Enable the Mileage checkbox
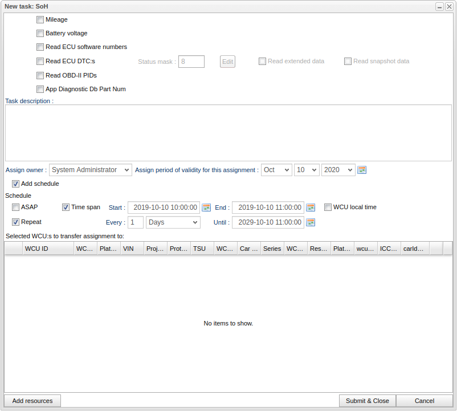 click(40, 19)
